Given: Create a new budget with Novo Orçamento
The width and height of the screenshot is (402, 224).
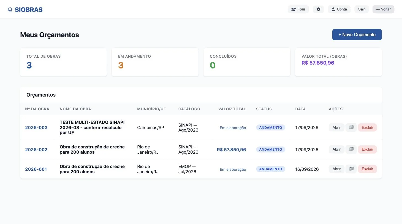Looking at the screenshot, I should click(357, 35).
